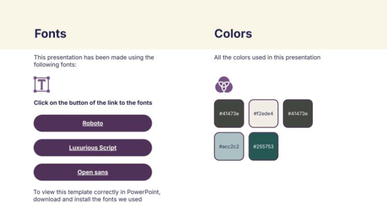The width and height of the screenshot is (387, 217).
Task: Click the Colors heading
Action: point(233,34)
